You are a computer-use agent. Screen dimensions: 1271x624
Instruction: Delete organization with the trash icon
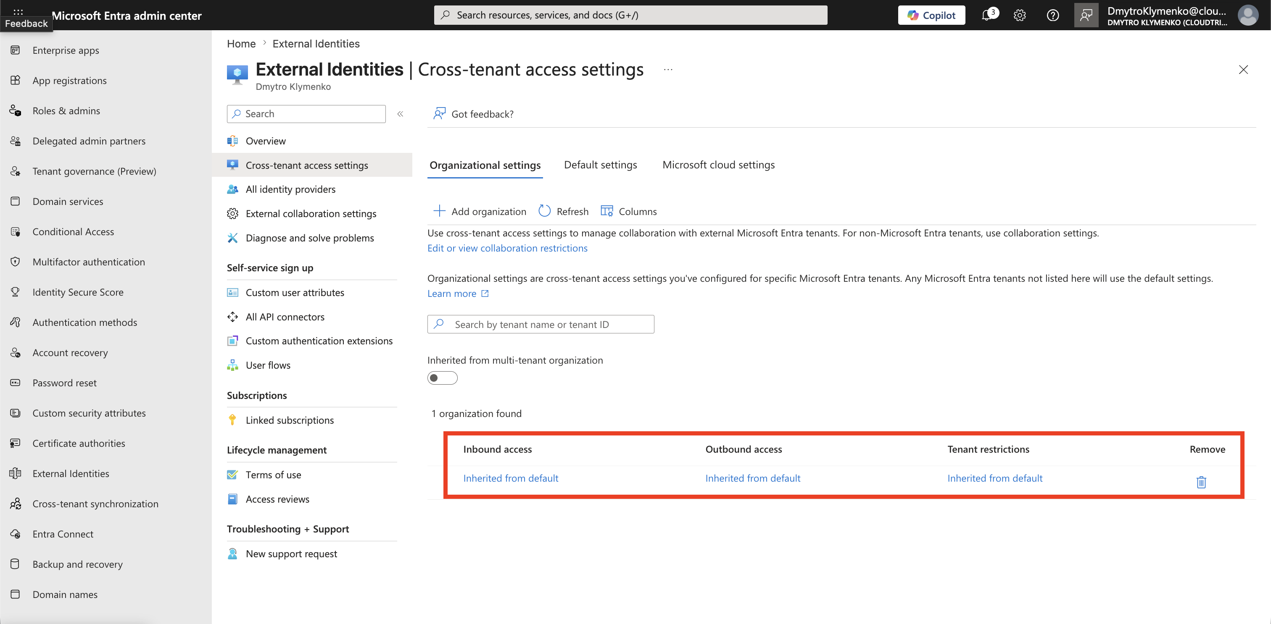click(1201, 482)
